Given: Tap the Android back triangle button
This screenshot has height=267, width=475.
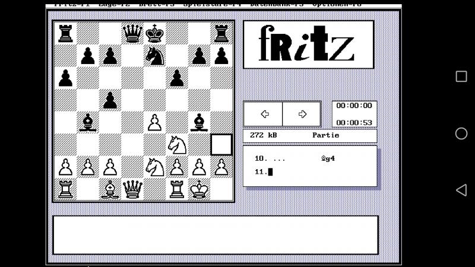Looking at the screenshot, I should [461, 190].
